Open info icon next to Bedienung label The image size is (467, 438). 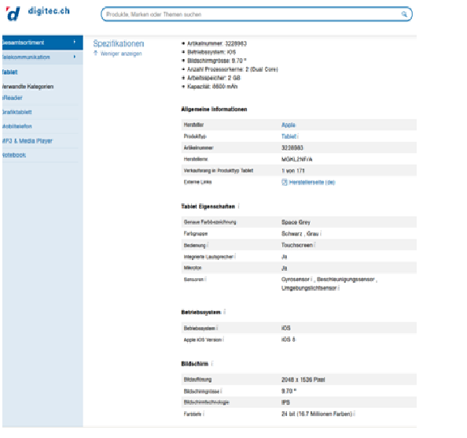click(208, 245)
